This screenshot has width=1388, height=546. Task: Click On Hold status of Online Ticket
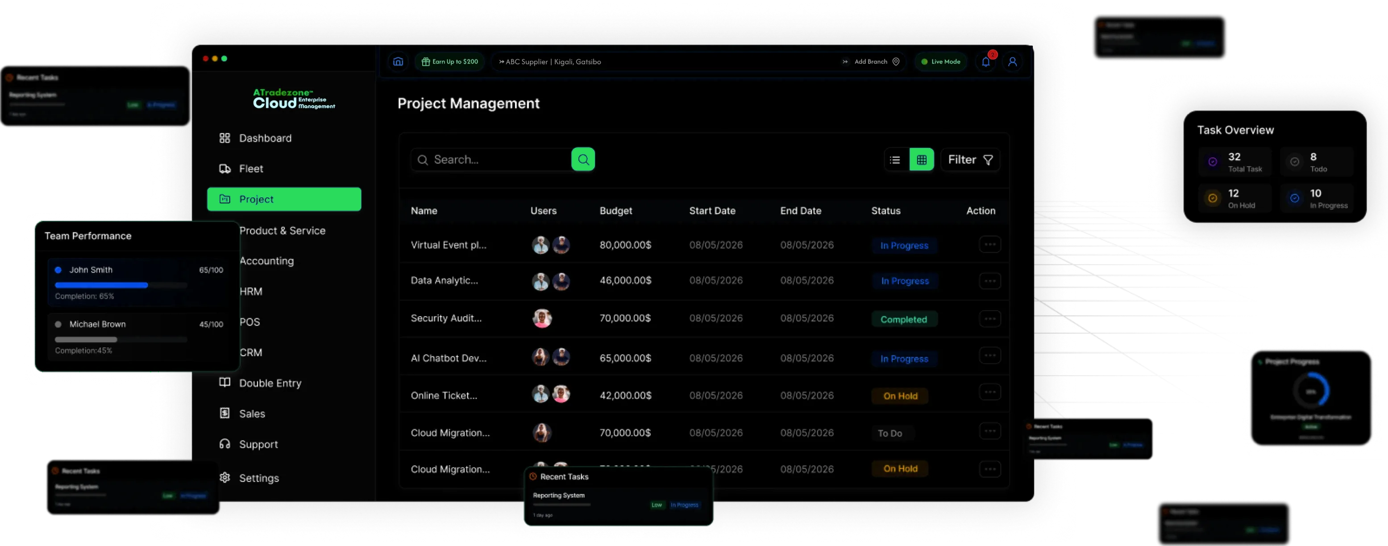tap(900, 396)
